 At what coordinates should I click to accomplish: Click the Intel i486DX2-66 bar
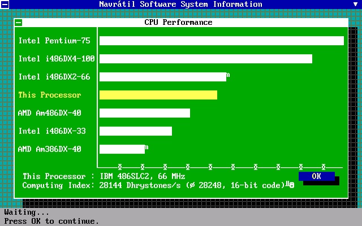pyautogui.click(x=163, y=77)
